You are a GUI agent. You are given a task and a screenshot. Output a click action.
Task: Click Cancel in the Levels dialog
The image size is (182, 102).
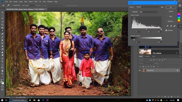click(171, 11)
